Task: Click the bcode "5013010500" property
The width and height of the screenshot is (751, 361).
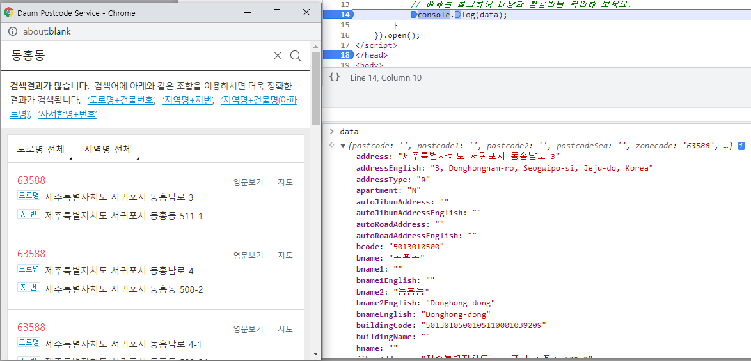Action: (x=400, y=246)
